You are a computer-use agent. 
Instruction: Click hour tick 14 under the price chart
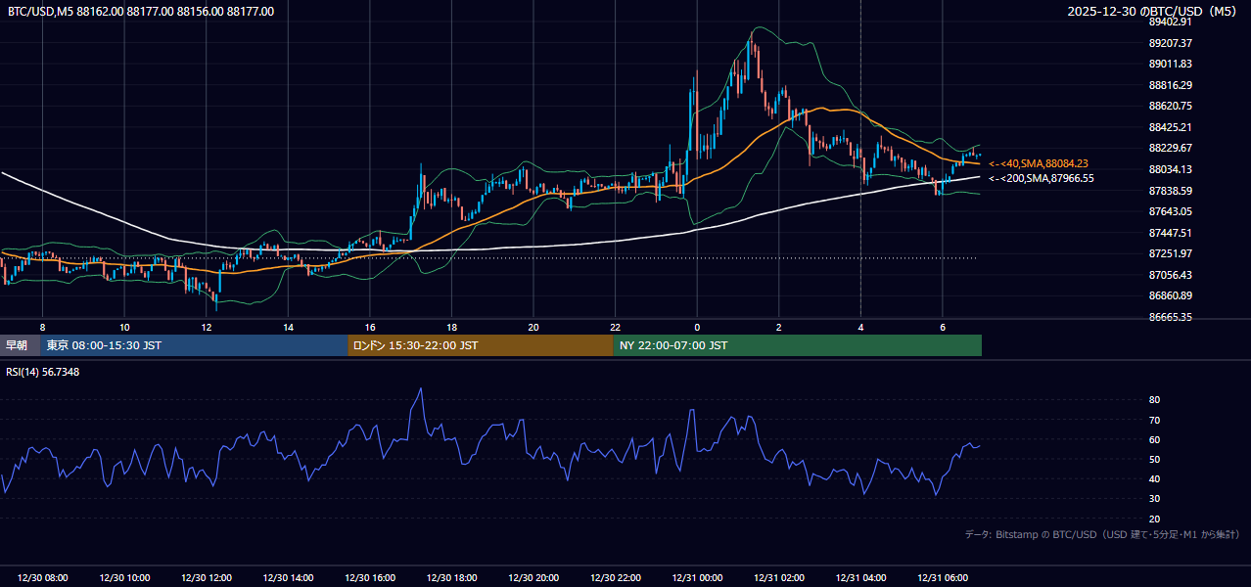tap(288, 327)
